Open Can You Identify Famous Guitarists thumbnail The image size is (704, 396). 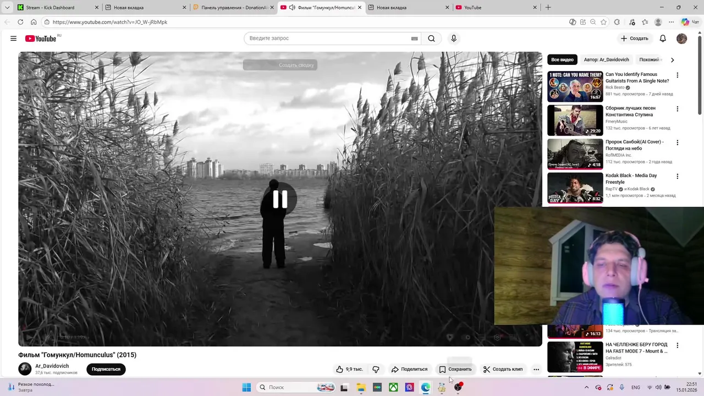[x=575, y=86]
